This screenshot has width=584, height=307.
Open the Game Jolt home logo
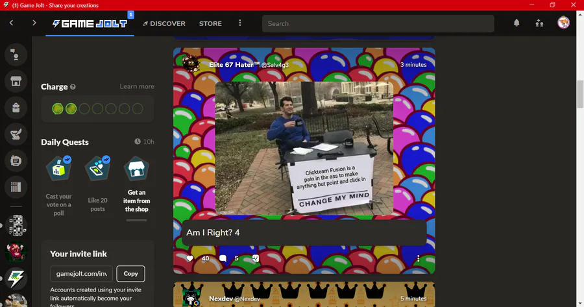pyautogui.click(x=90, y=24)
